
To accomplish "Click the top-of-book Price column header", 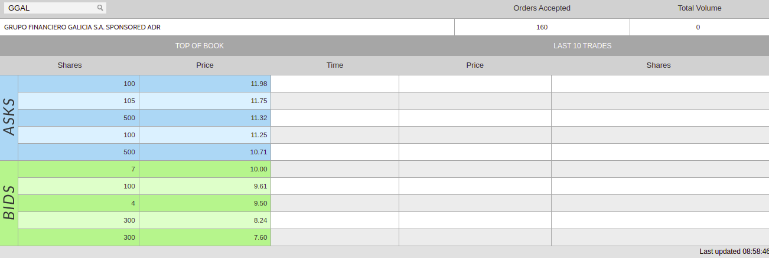I will coord(205,65).
